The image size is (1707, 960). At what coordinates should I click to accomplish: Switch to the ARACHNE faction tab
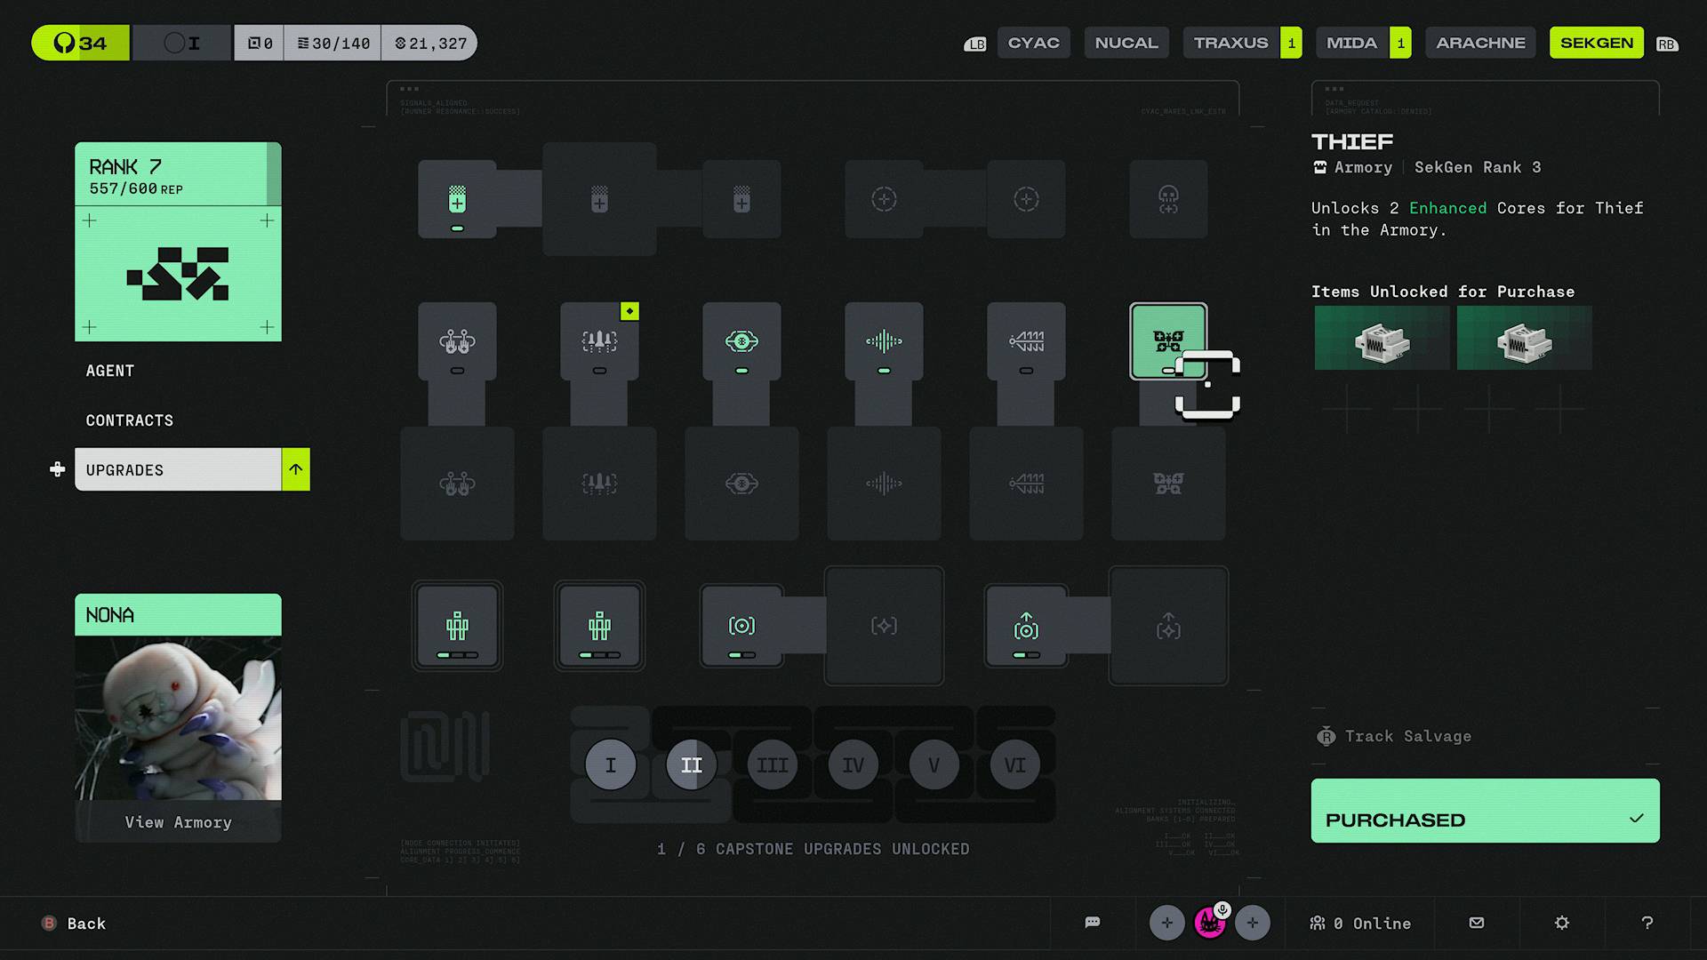(x=1480, y=43)
